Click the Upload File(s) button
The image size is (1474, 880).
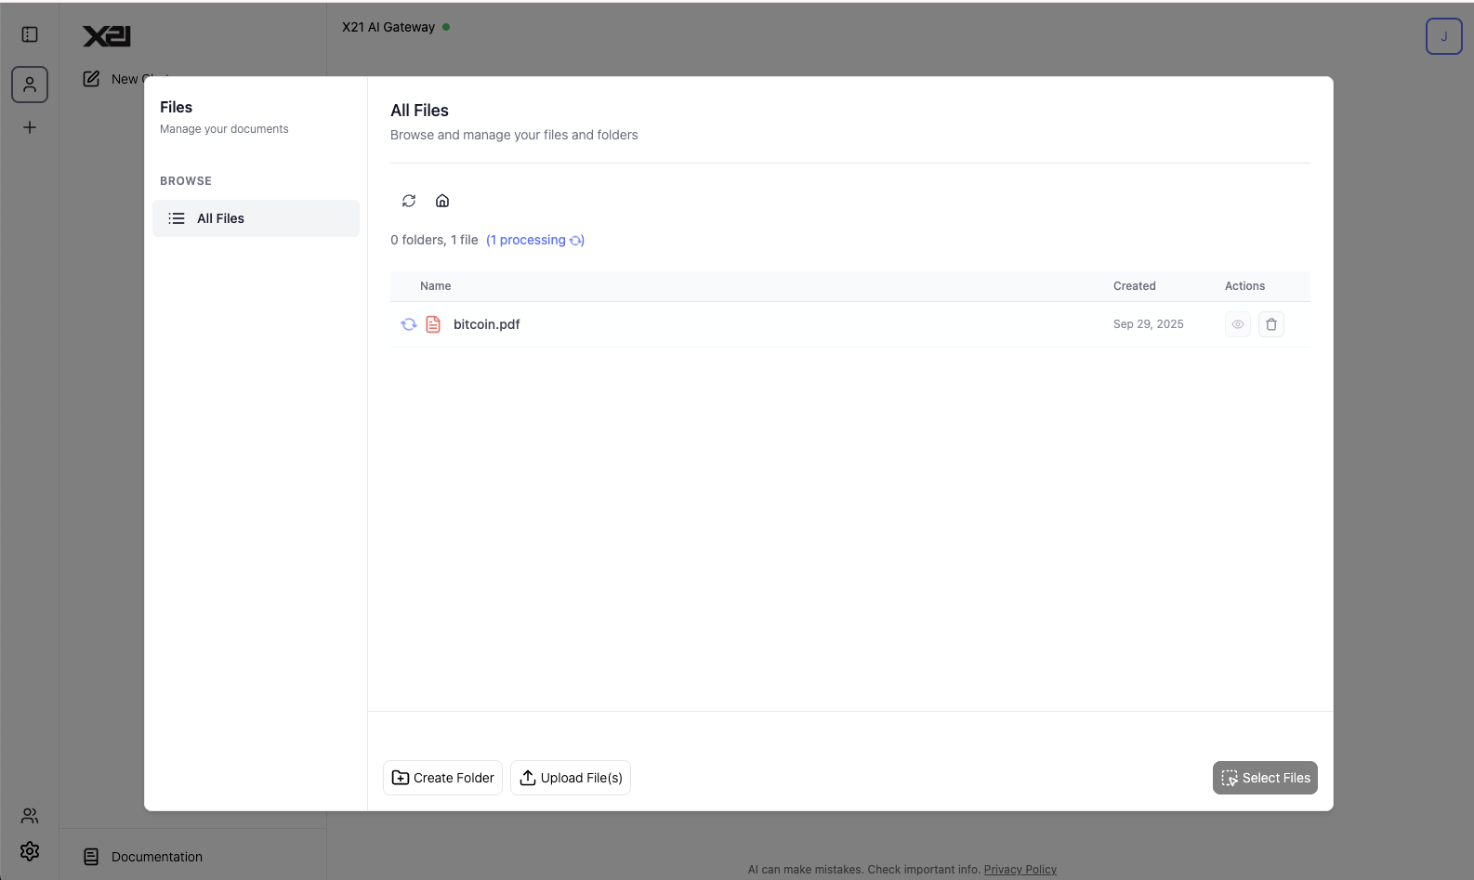coord(571,778)
